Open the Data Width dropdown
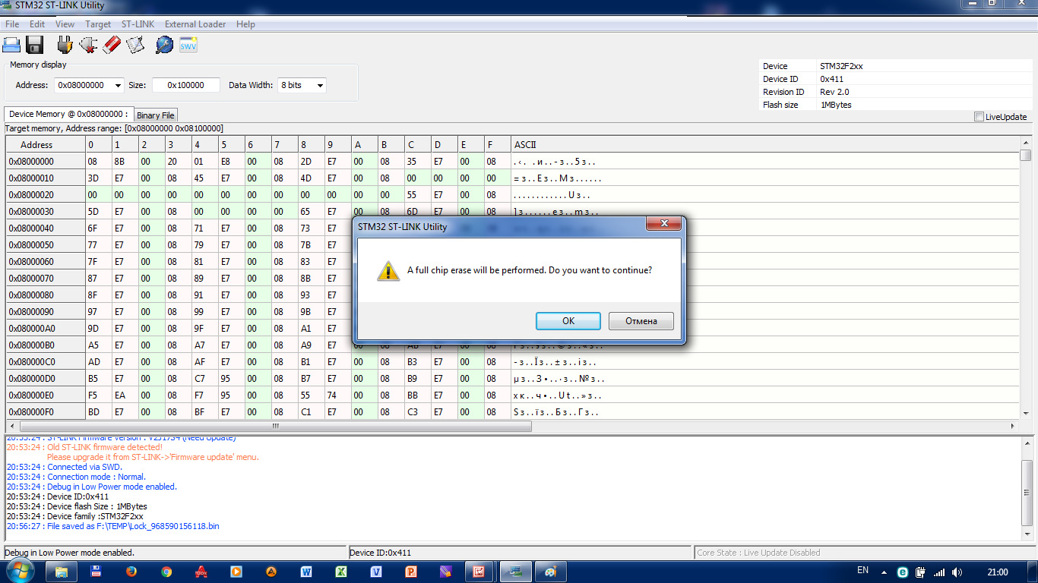The width and height of the screenshot is (1038, 583). click(318, 85)
